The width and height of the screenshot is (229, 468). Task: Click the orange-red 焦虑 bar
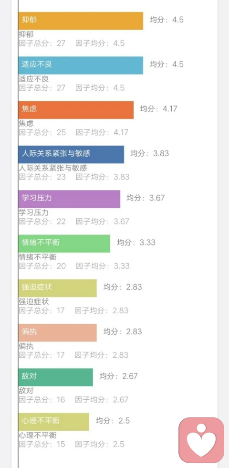tap(76, 110)
